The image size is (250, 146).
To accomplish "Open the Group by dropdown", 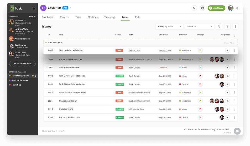I will [169, 27].
